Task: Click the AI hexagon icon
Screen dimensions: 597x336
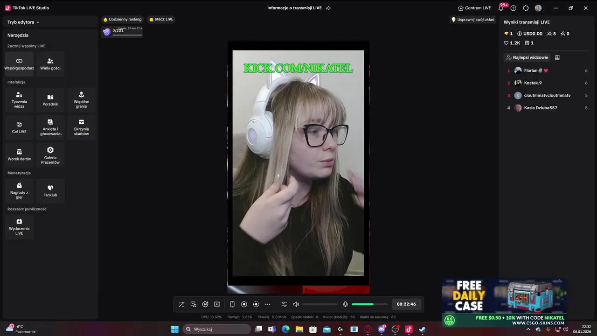Action: pos(205,304)
